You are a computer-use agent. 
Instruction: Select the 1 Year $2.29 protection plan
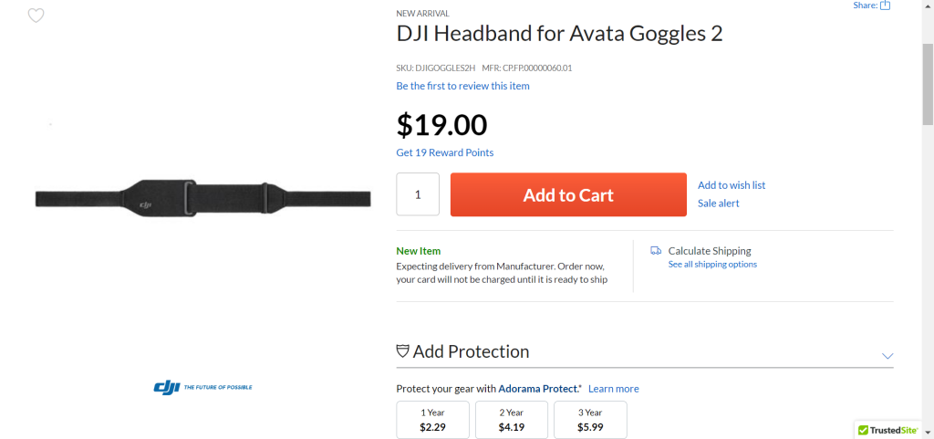tap(432, 419)
